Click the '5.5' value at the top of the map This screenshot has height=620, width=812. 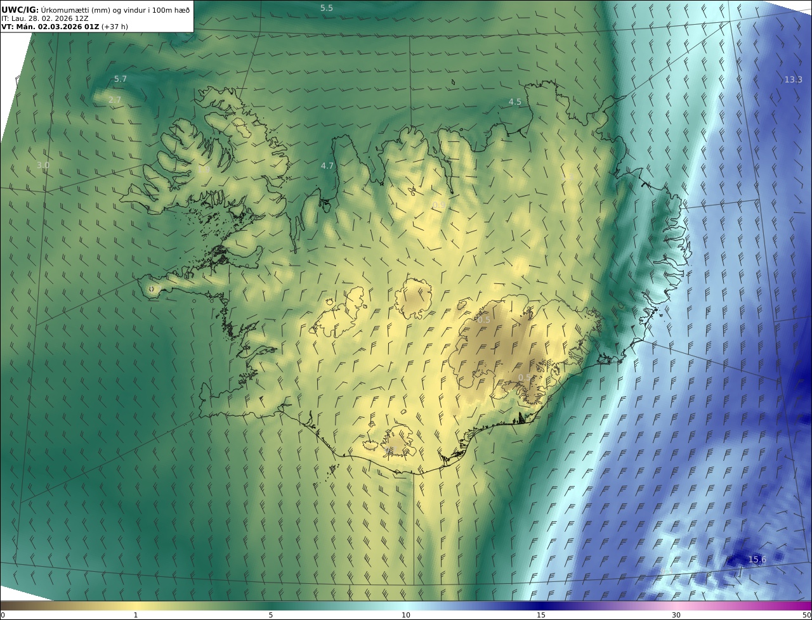point(326,8)
